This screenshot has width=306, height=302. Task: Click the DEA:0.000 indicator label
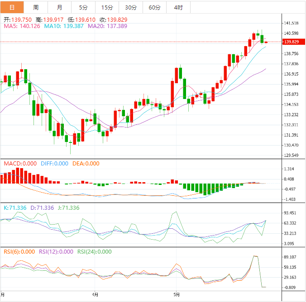(86, 164)
